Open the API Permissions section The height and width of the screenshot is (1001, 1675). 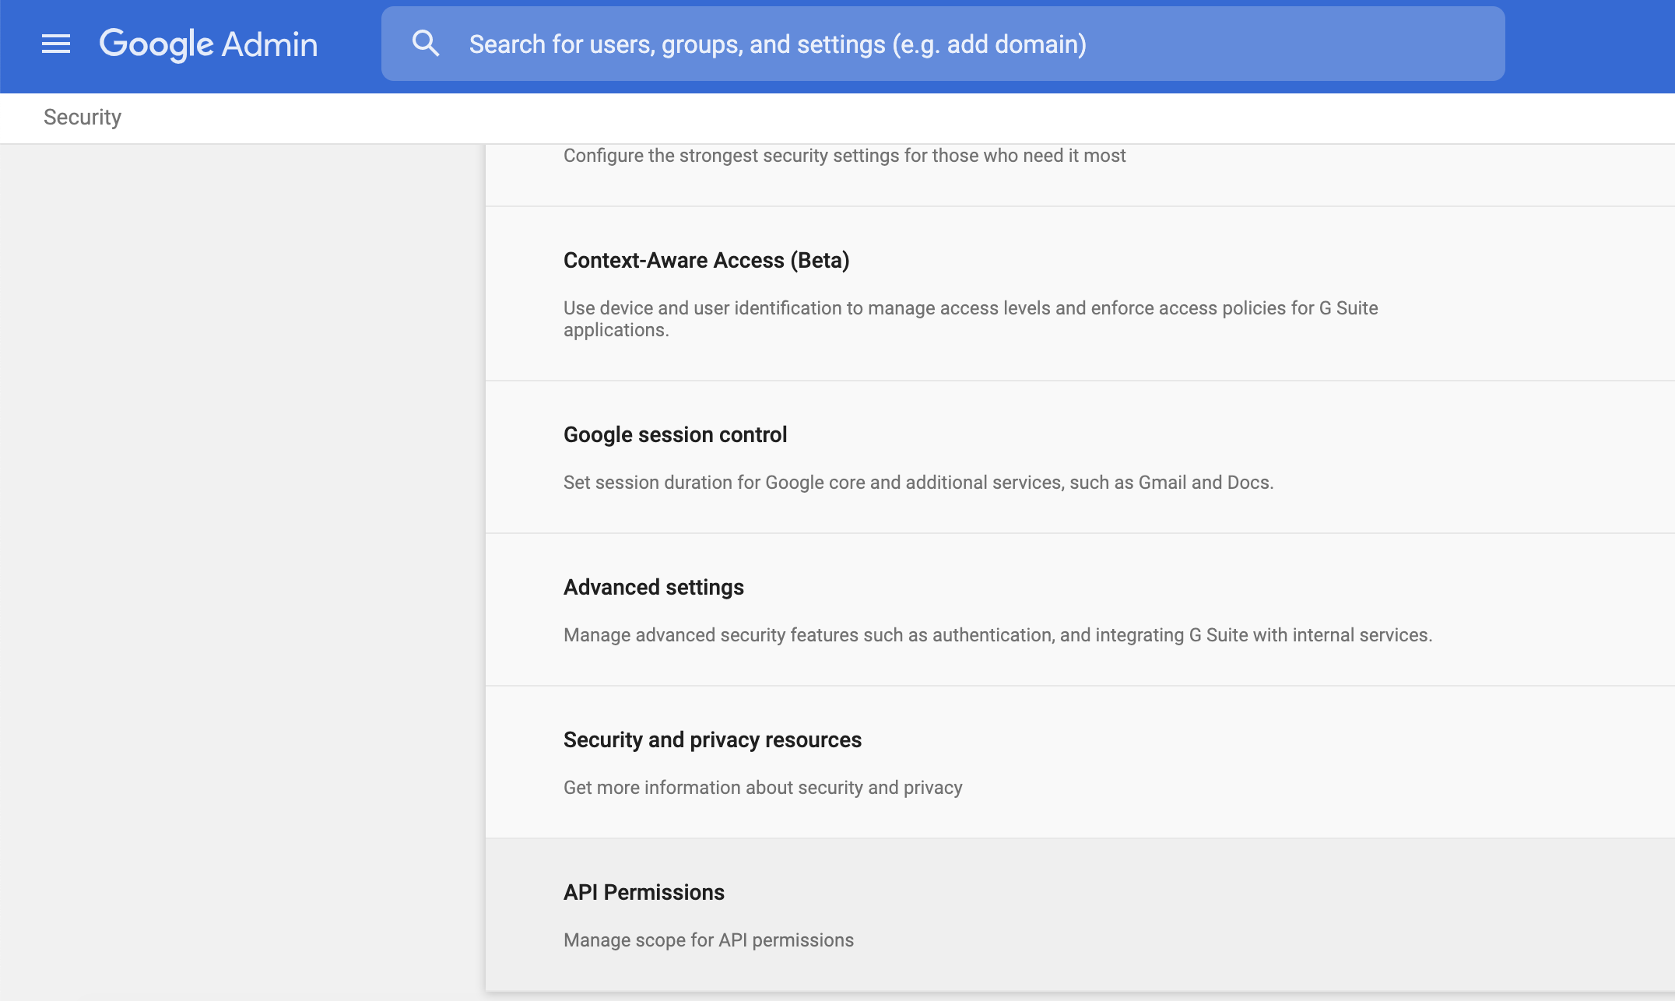tap(644, 893)
